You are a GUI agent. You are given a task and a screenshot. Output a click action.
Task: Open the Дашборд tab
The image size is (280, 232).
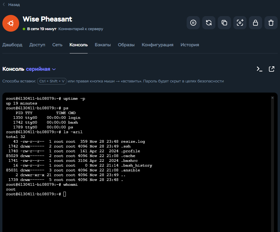click(12, 45)
